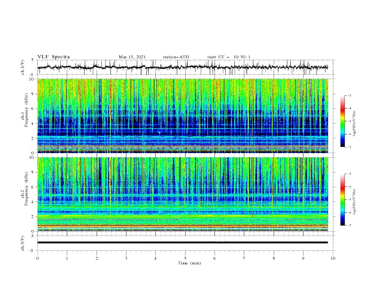Click the time axis tick label "7"
This screenshot has width=375, height=290.
pyautogui.click(x=244, y=258)
